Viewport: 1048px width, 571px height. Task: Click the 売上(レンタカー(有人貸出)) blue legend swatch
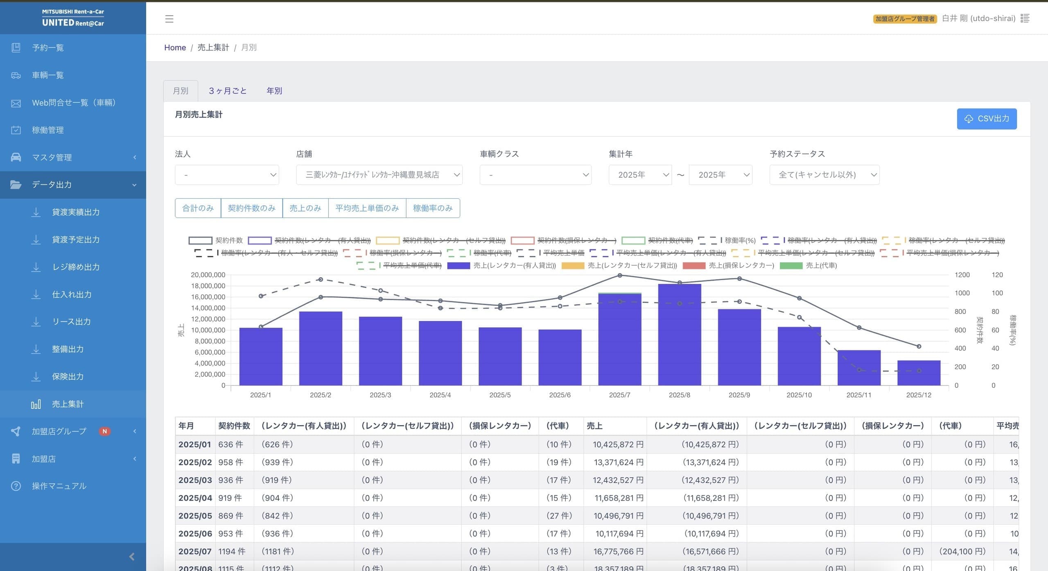tap(458, 265)
